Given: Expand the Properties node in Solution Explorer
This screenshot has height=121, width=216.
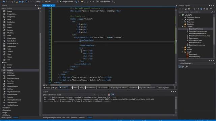Looking at the screenshot, I should tap(182, 20).
